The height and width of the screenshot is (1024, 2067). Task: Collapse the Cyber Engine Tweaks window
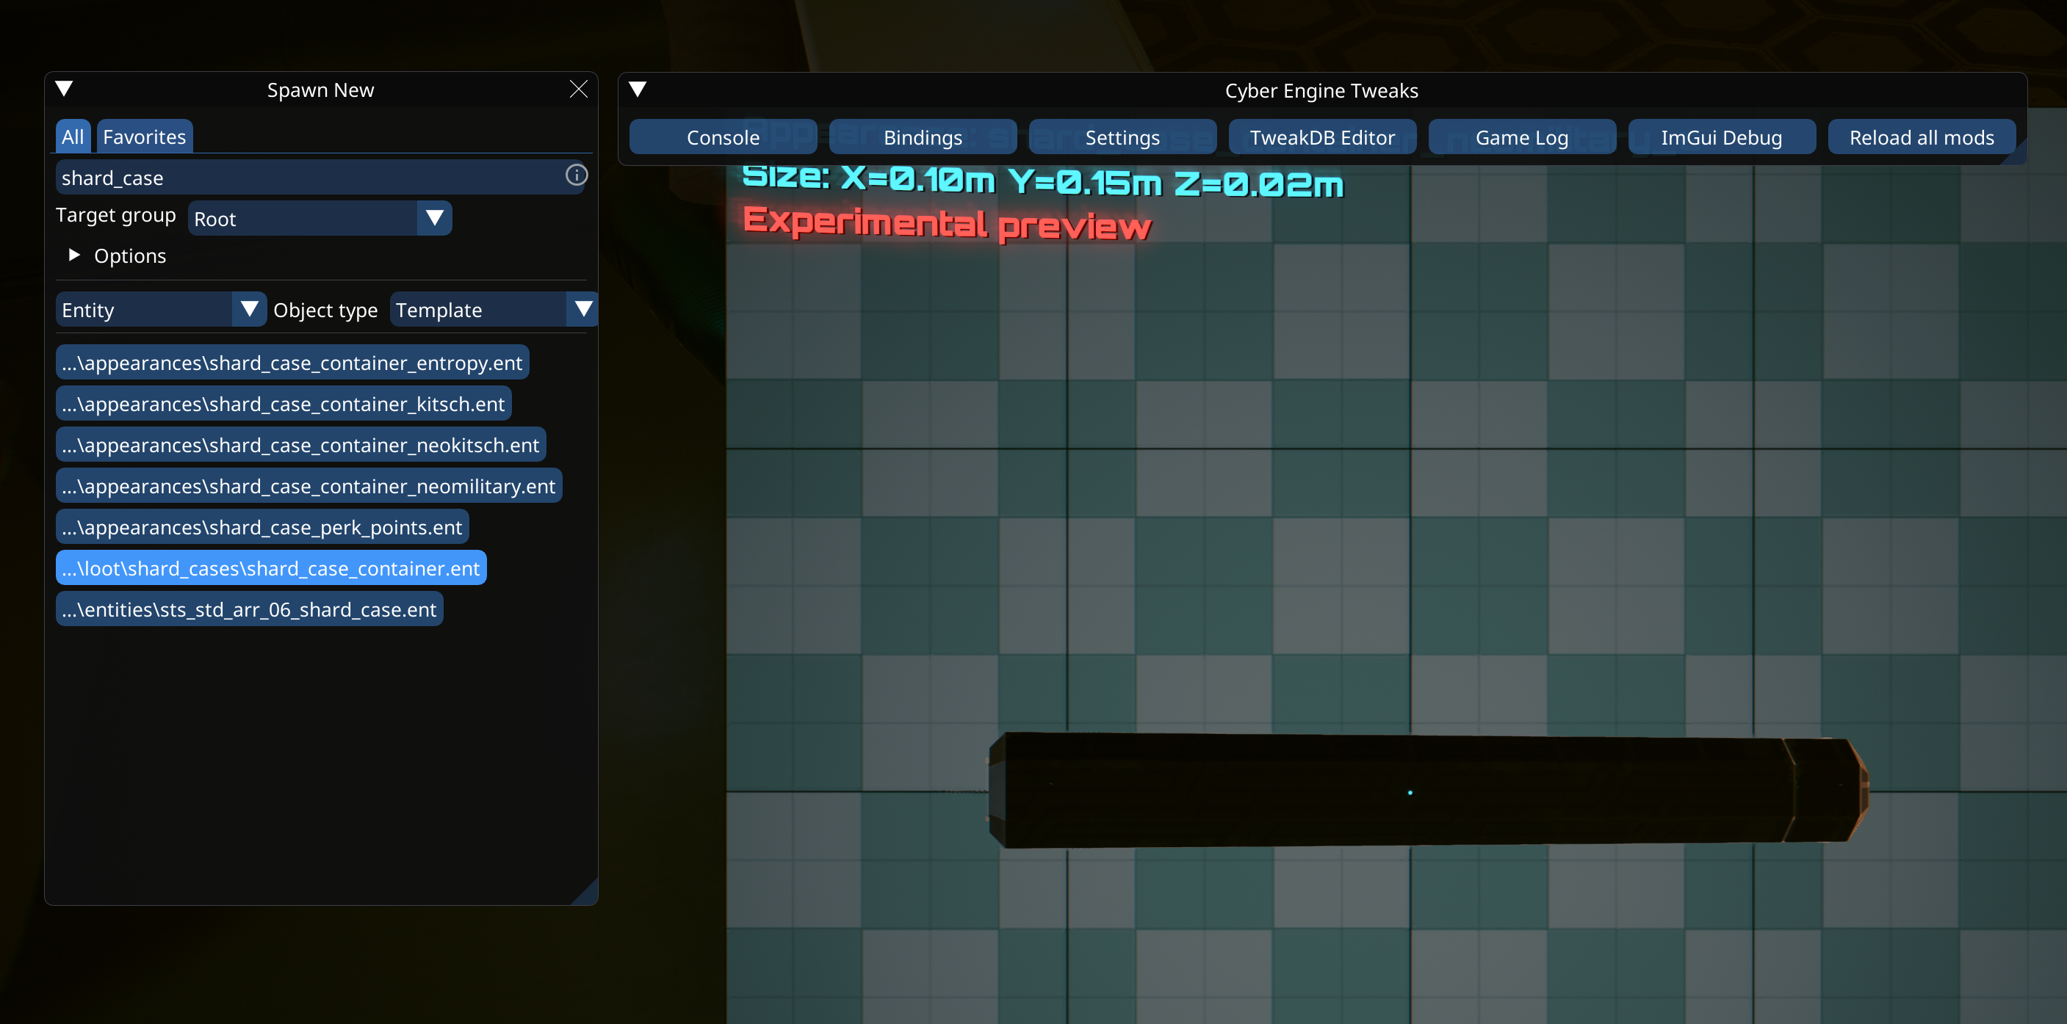pyautogui.click(x=638, y=90)
